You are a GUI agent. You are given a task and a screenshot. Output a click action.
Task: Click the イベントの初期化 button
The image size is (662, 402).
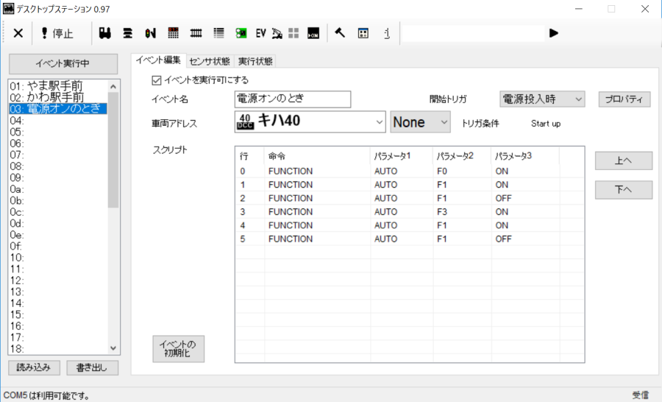[178, 349]
